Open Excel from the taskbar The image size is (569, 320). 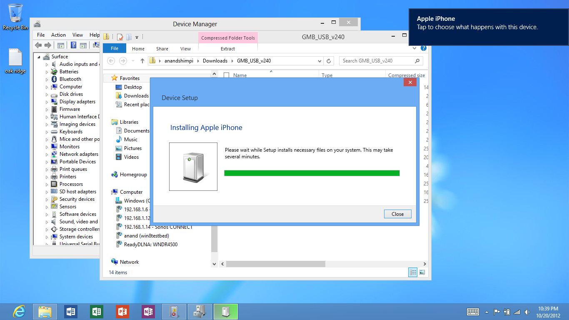[97, 311]
